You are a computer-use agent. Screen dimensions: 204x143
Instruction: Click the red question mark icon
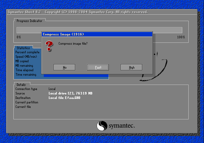coord(49,46)
